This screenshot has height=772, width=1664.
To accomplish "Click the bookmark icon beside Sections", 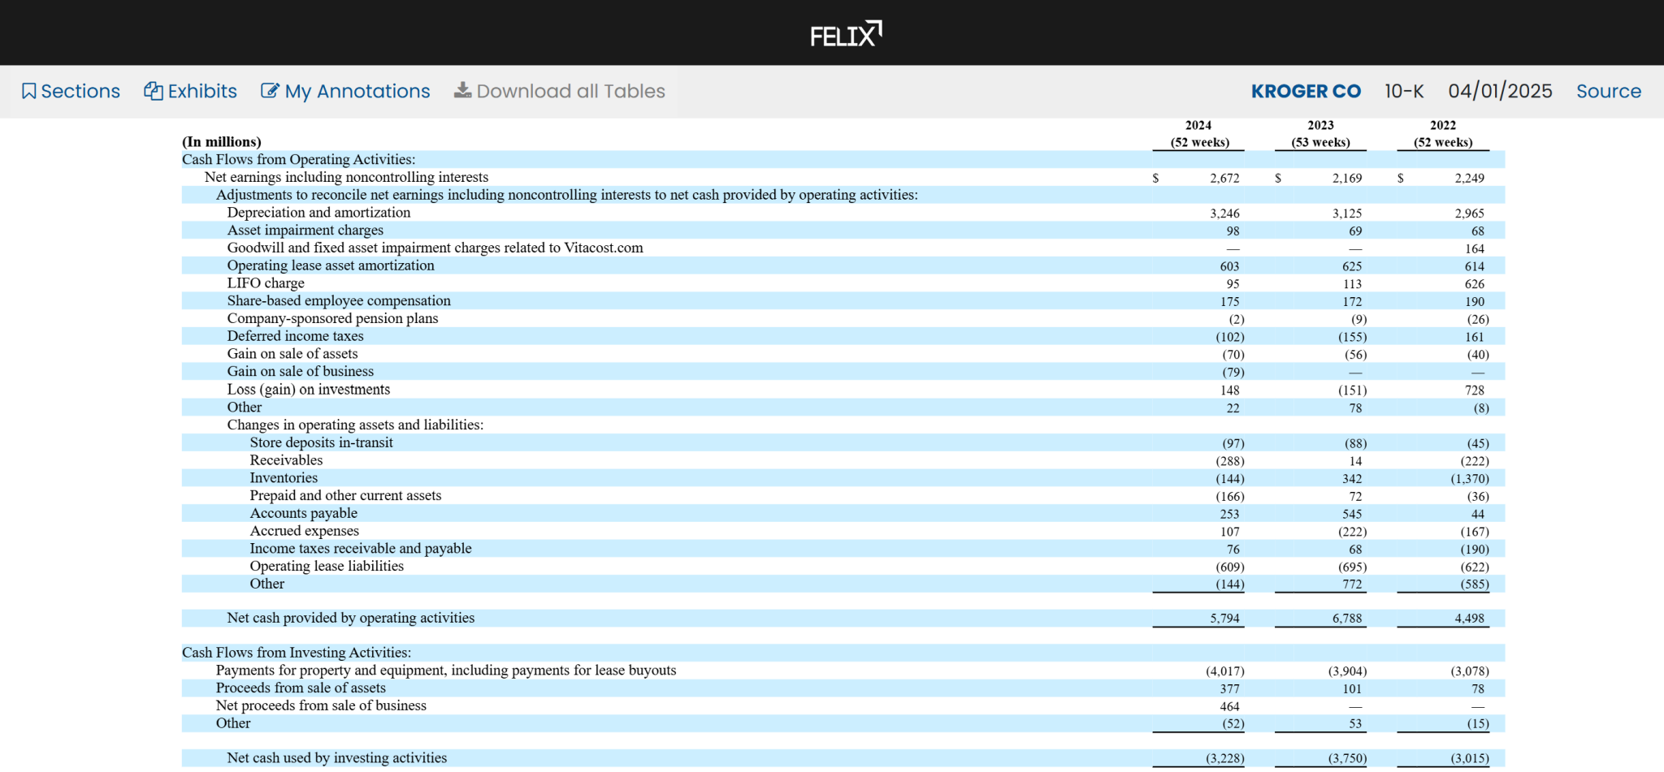I will click(28, 91).
